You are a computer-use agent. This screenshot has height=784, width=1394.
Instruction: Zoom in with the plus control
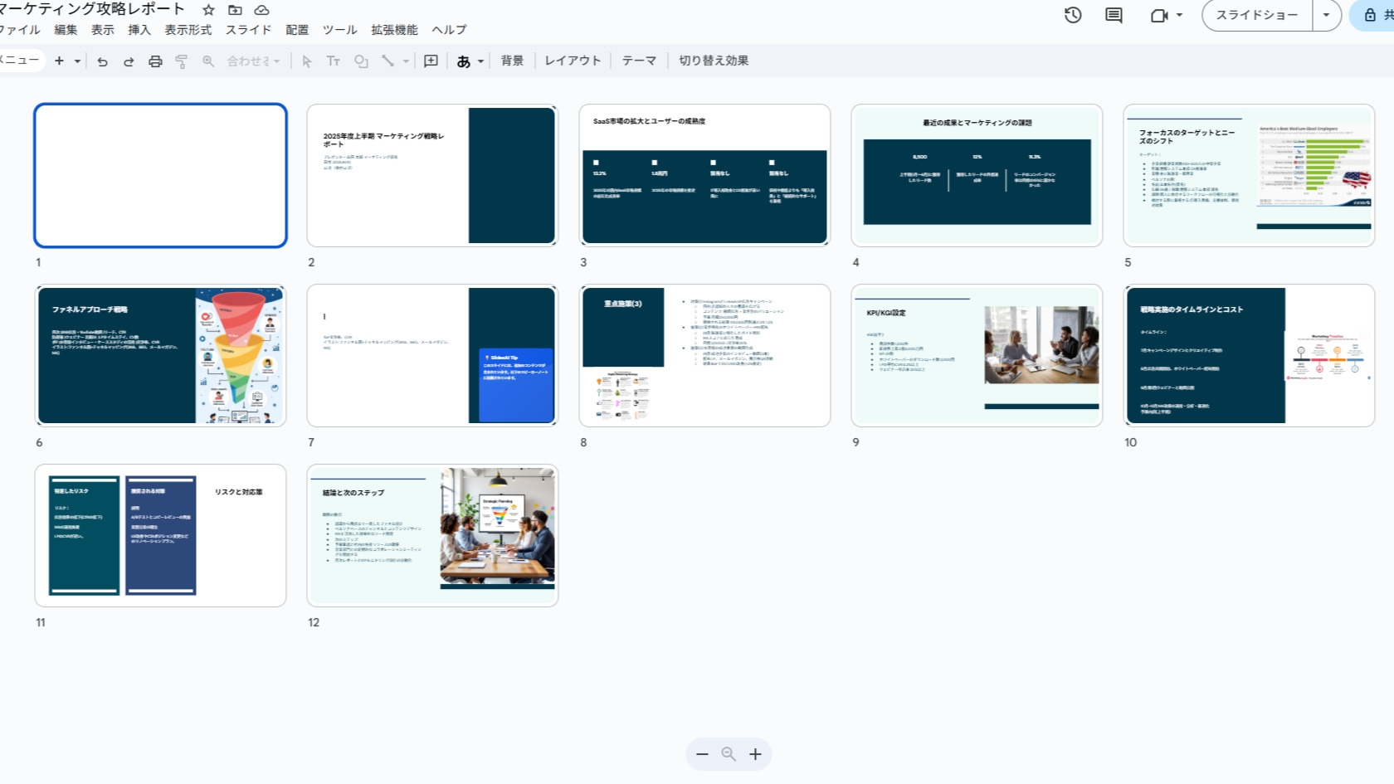[x=755, y=754]
